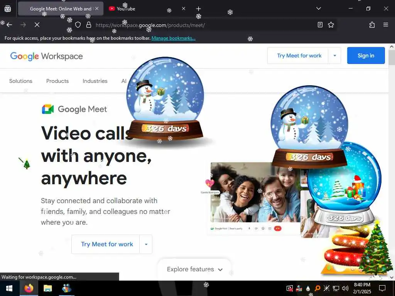Click the white snowflake tray icon
The width and height of the screenshot is (395, 296).
coord(326,288)
